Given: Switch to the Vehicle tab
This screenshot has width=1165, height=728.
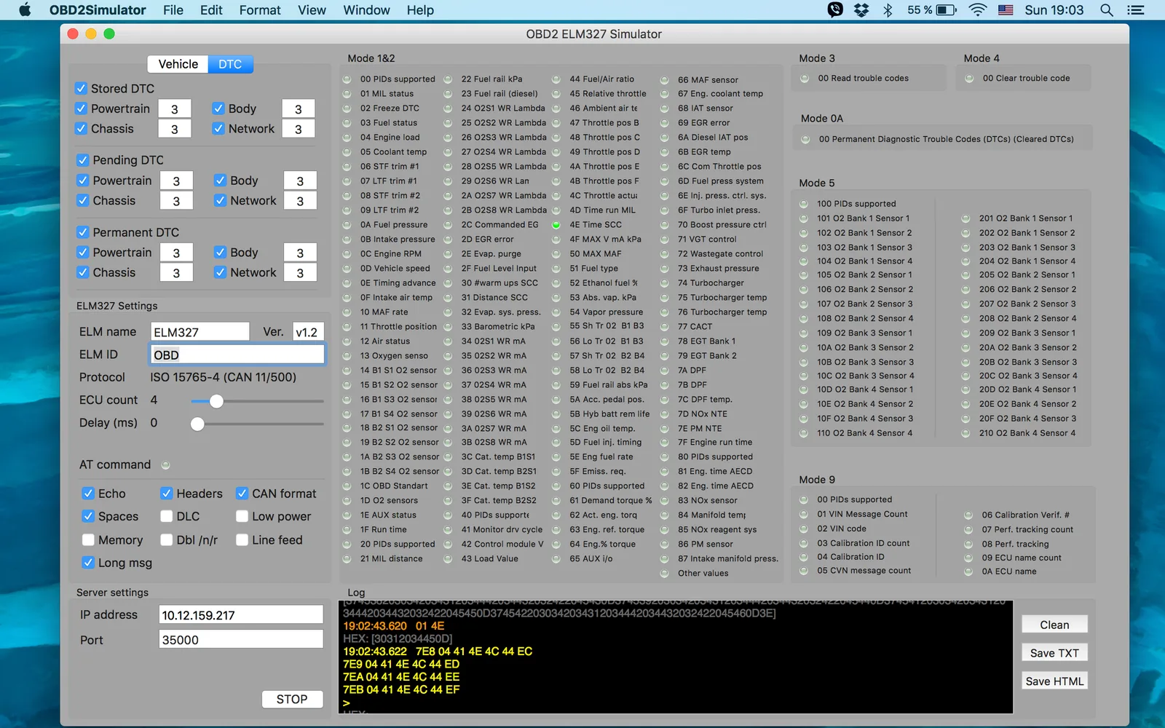Looking at the screenshot, I should (178, 64).
